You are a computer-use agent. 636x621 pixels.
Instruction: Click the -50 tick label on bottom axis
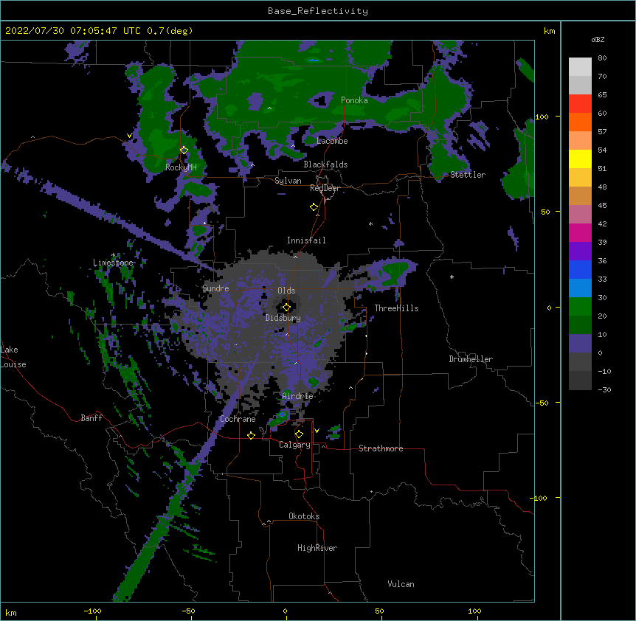point(188,611)
